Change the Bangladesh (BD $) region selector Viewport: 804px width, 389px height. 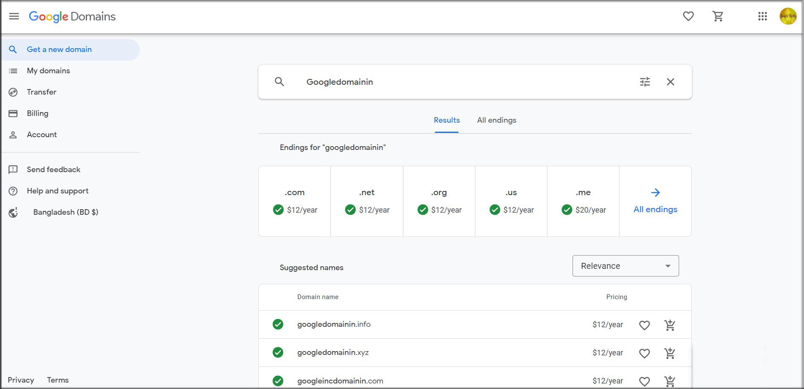(65, 212)
